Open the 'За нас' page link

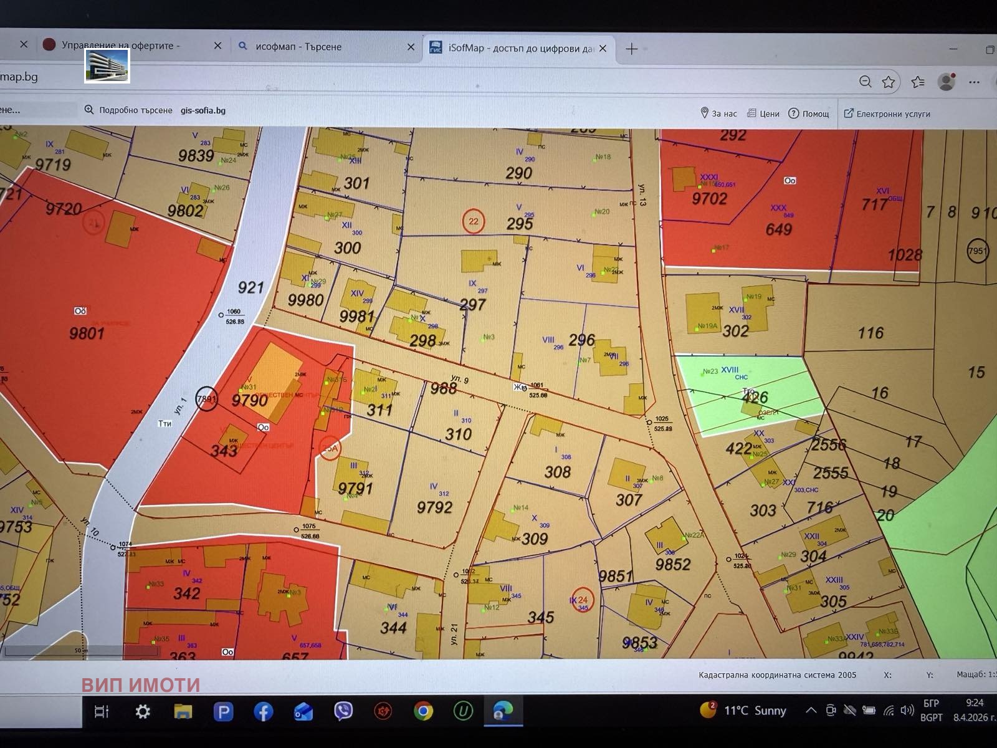pos(718,113)
